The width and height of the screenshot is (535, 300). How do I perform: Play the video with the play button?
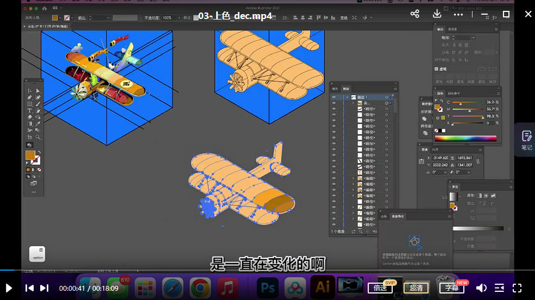(x=9, y=288)
